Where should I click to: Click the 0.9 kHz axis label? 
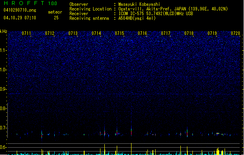pyautogui.click(x=3, y=89)
